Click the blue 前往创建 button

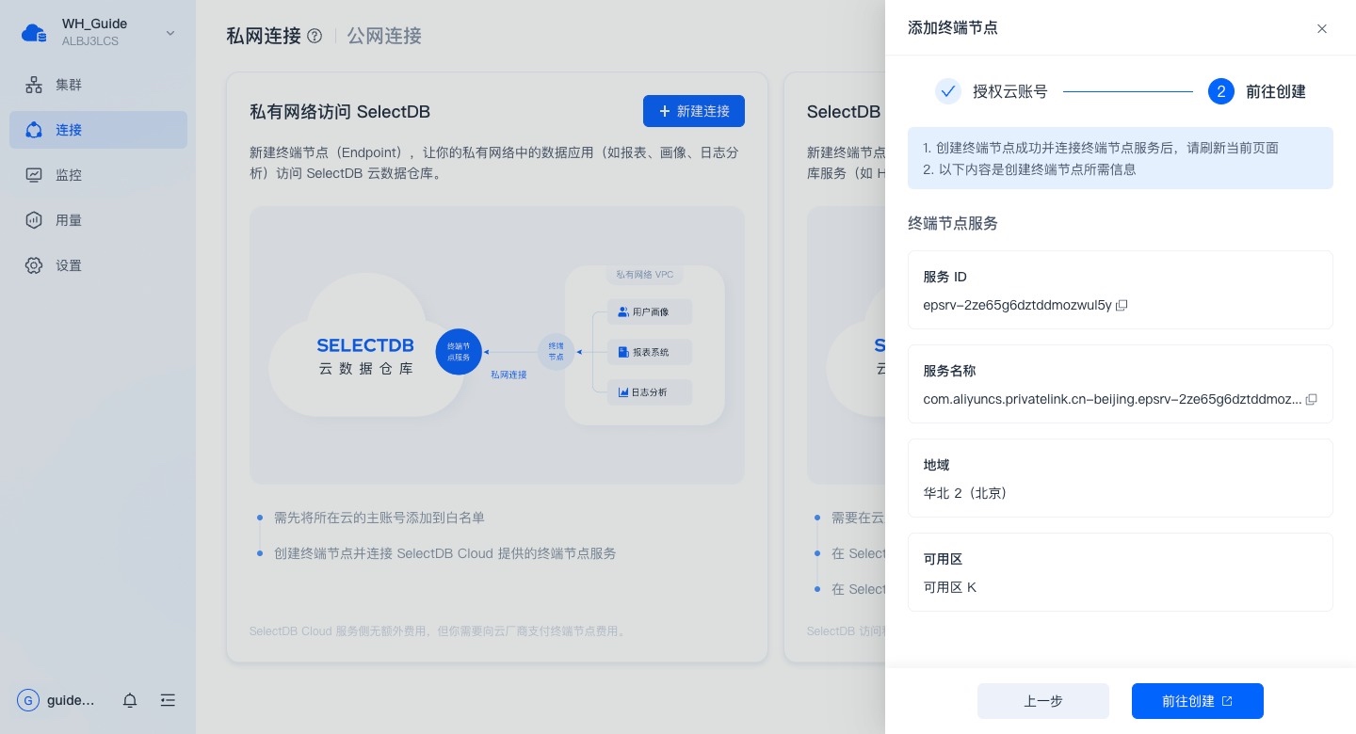click(x=1198, y=701)
